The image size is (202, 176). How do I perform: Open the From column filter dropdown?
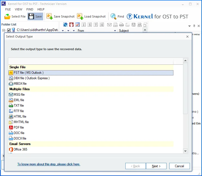115,31
